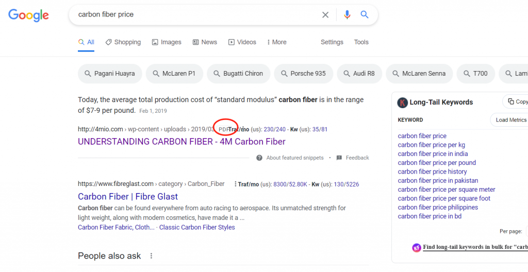Open the News results tab
Screen dimensions: 528x272
pos(205,42)
